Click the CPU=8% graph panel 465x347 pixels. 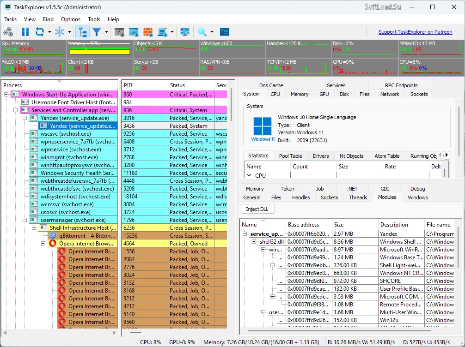(431, 67)
